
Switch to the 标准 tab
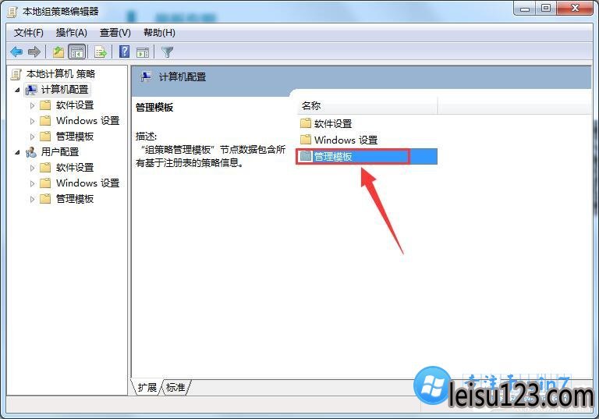(175, 388)
